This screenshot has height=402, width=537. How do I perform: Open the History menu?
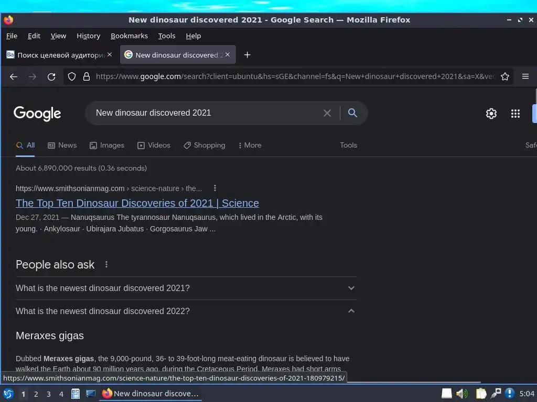(x=88, y=36)
